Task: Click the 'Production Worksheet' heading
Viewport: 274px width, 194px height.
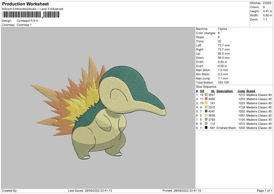Action: click(26, 4)
